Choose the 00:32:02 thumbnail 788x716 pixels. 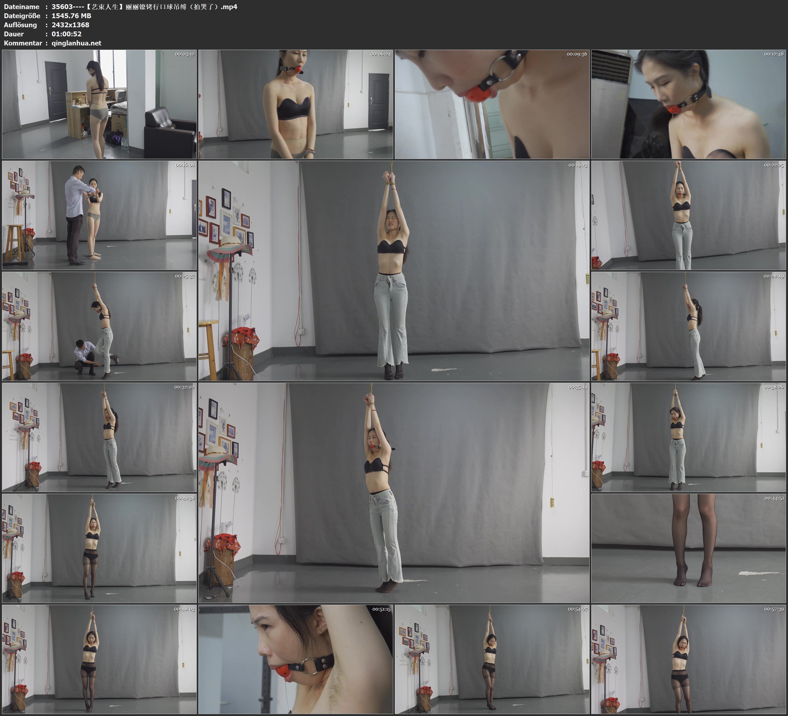click(x=99, y=437)
